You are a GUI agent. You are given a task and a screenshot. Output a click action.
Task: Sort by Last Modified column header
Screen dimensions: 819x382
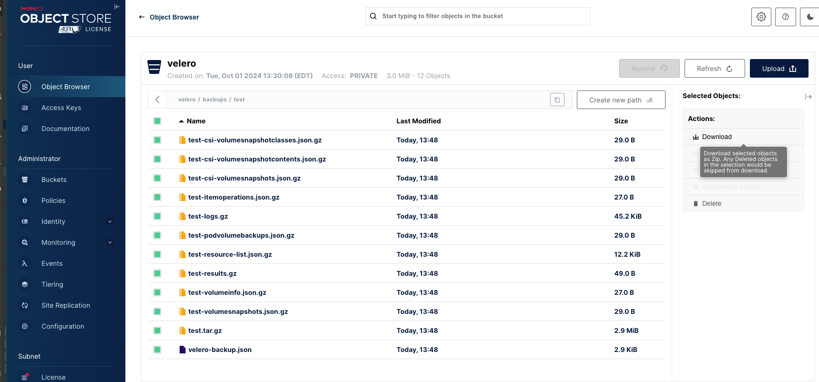pyautogui.click(x=419, y=121)
